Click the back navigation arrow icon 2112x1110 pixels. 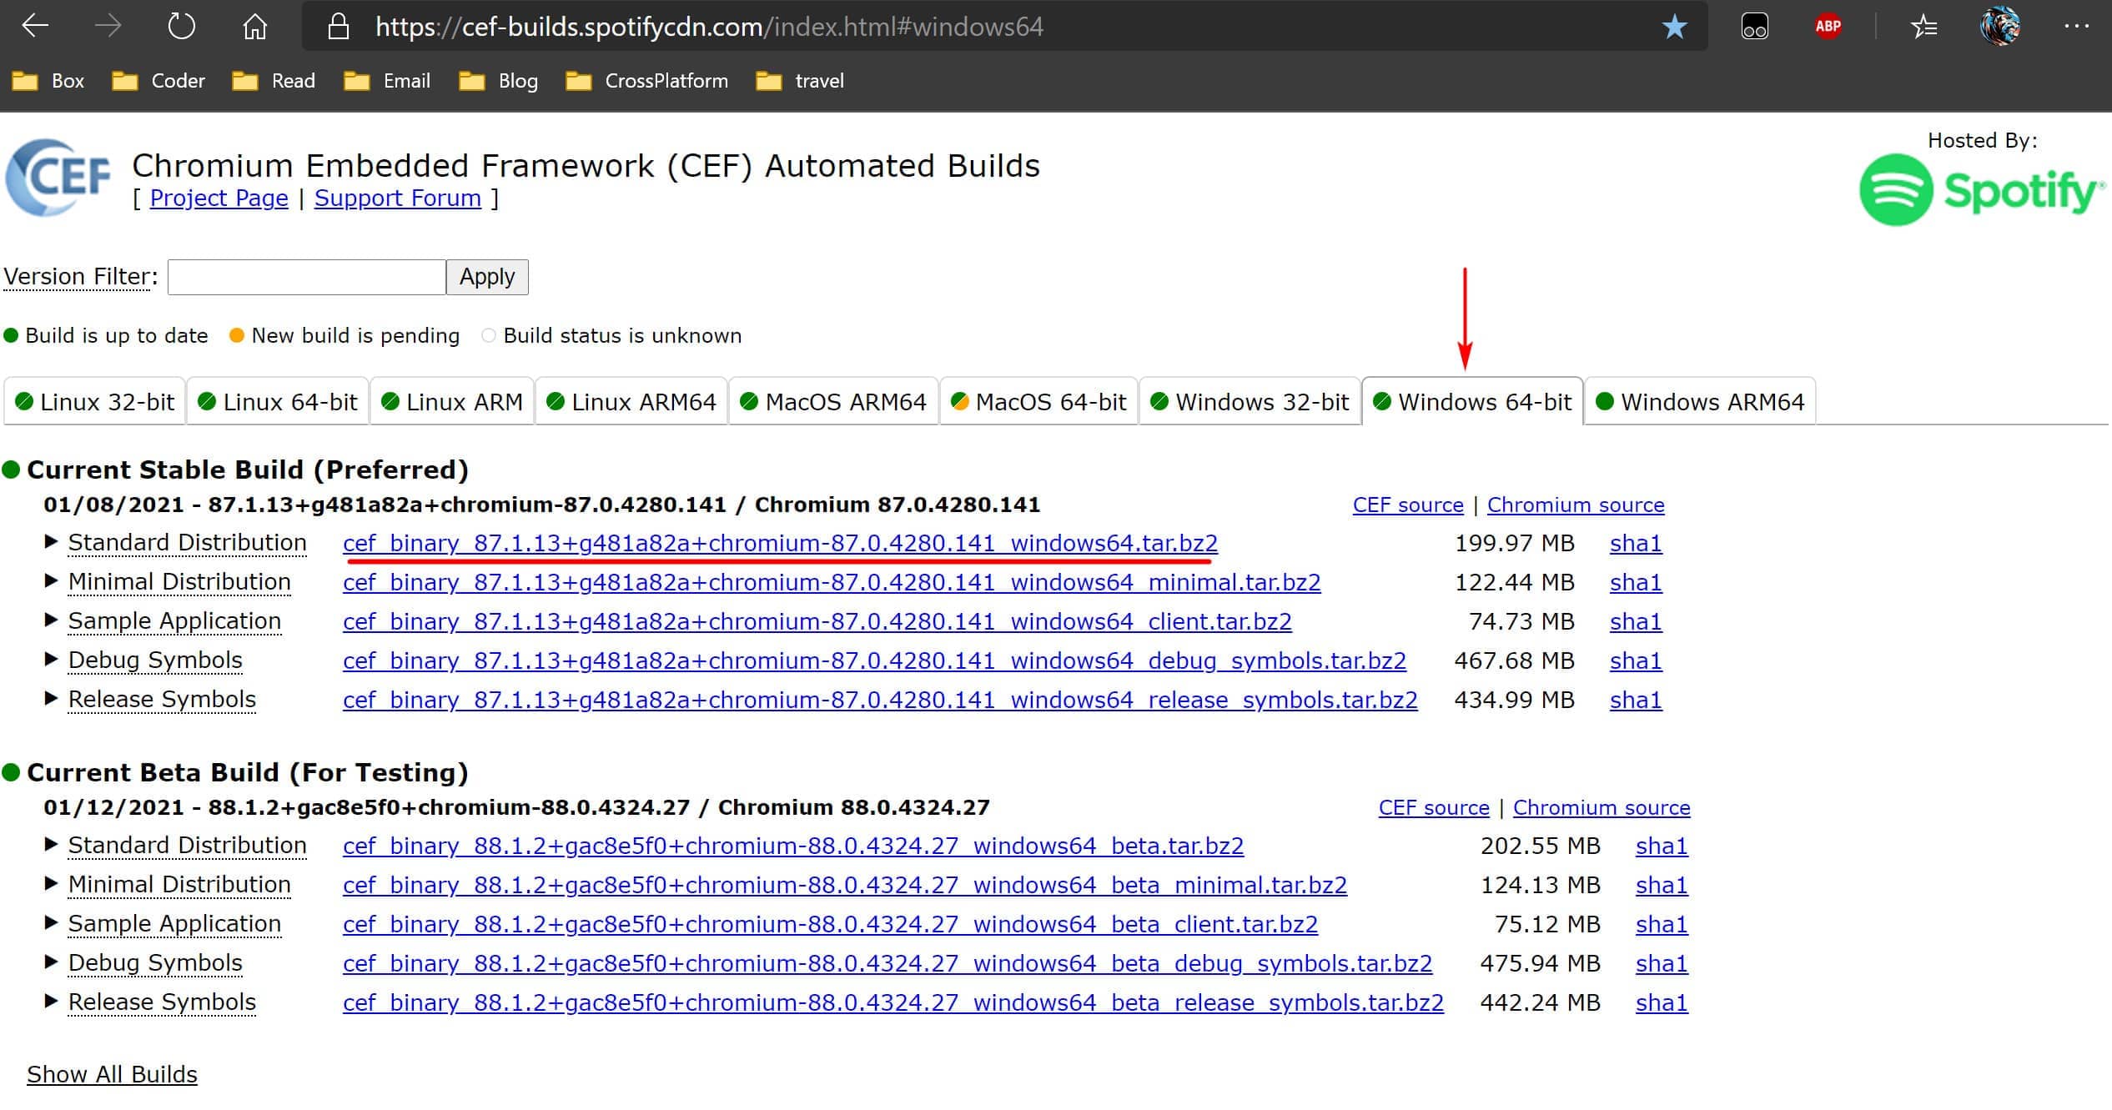[x=37, y=27]
